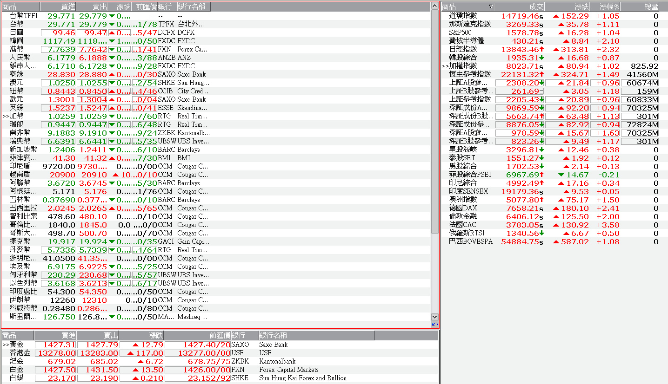This screenshot has width=668, height=384.
Task: Select the 捷克幣 currency row
Action: pos(216,241)
